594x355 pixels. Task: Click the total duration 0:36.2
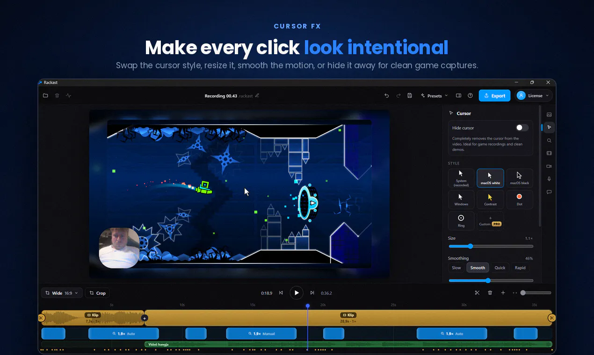coord(326,293)
